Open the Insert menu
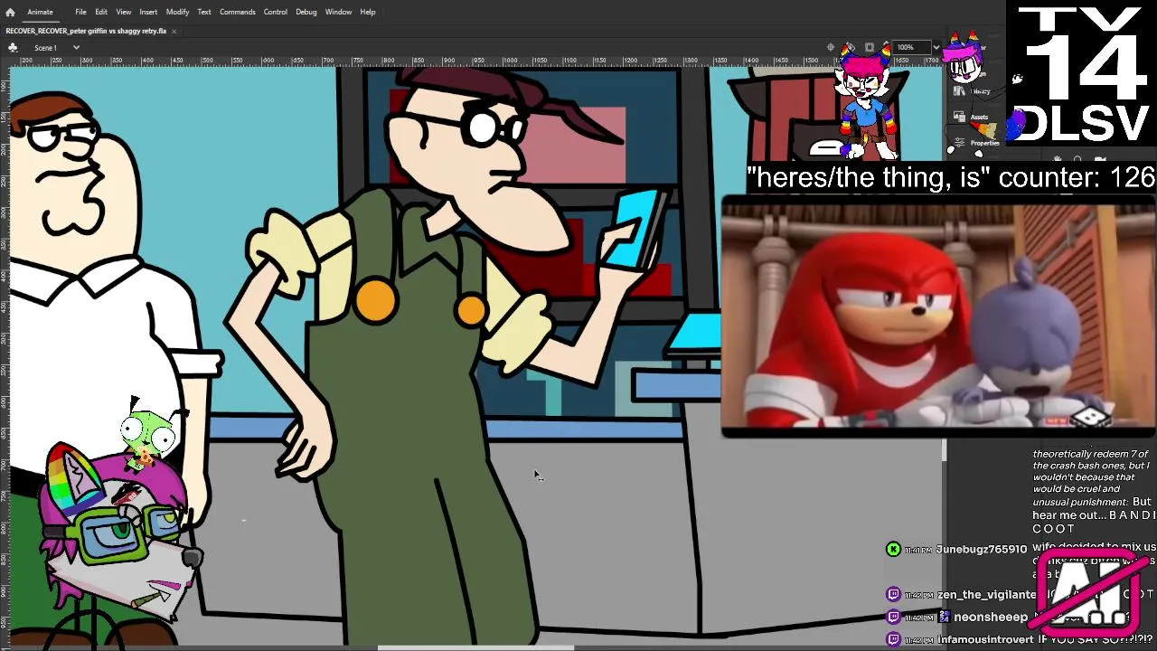This screenshot has height=651, width=1157. coord(148,12)
